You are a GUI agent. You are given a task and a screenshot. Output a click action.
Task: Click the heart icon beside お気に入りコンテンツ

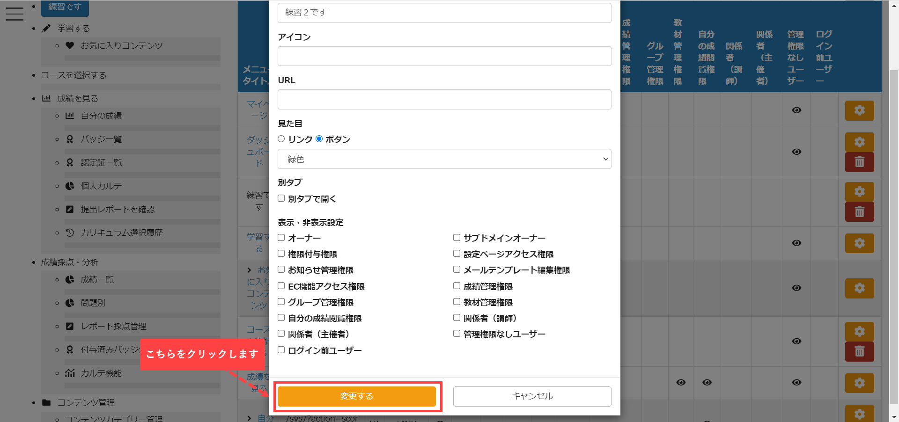tap(70, 45)
